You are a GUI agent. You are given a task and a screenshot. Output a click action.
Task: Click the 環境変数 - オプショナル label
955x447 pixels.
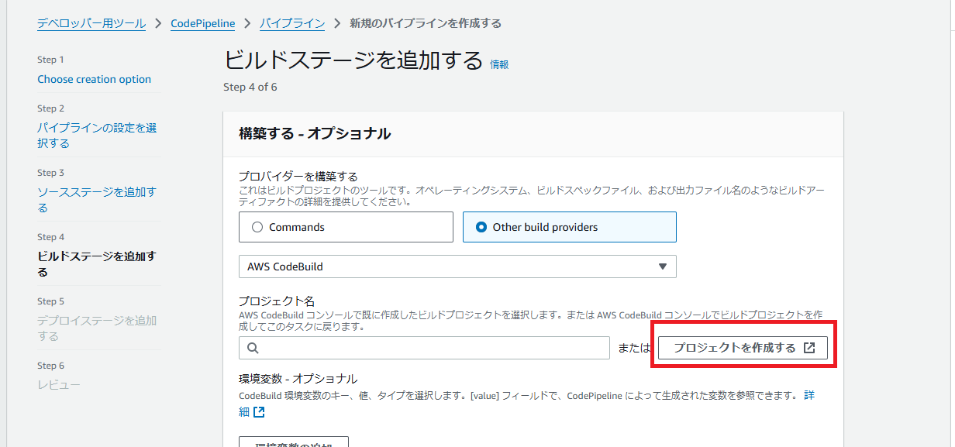(x=298, y=379)
